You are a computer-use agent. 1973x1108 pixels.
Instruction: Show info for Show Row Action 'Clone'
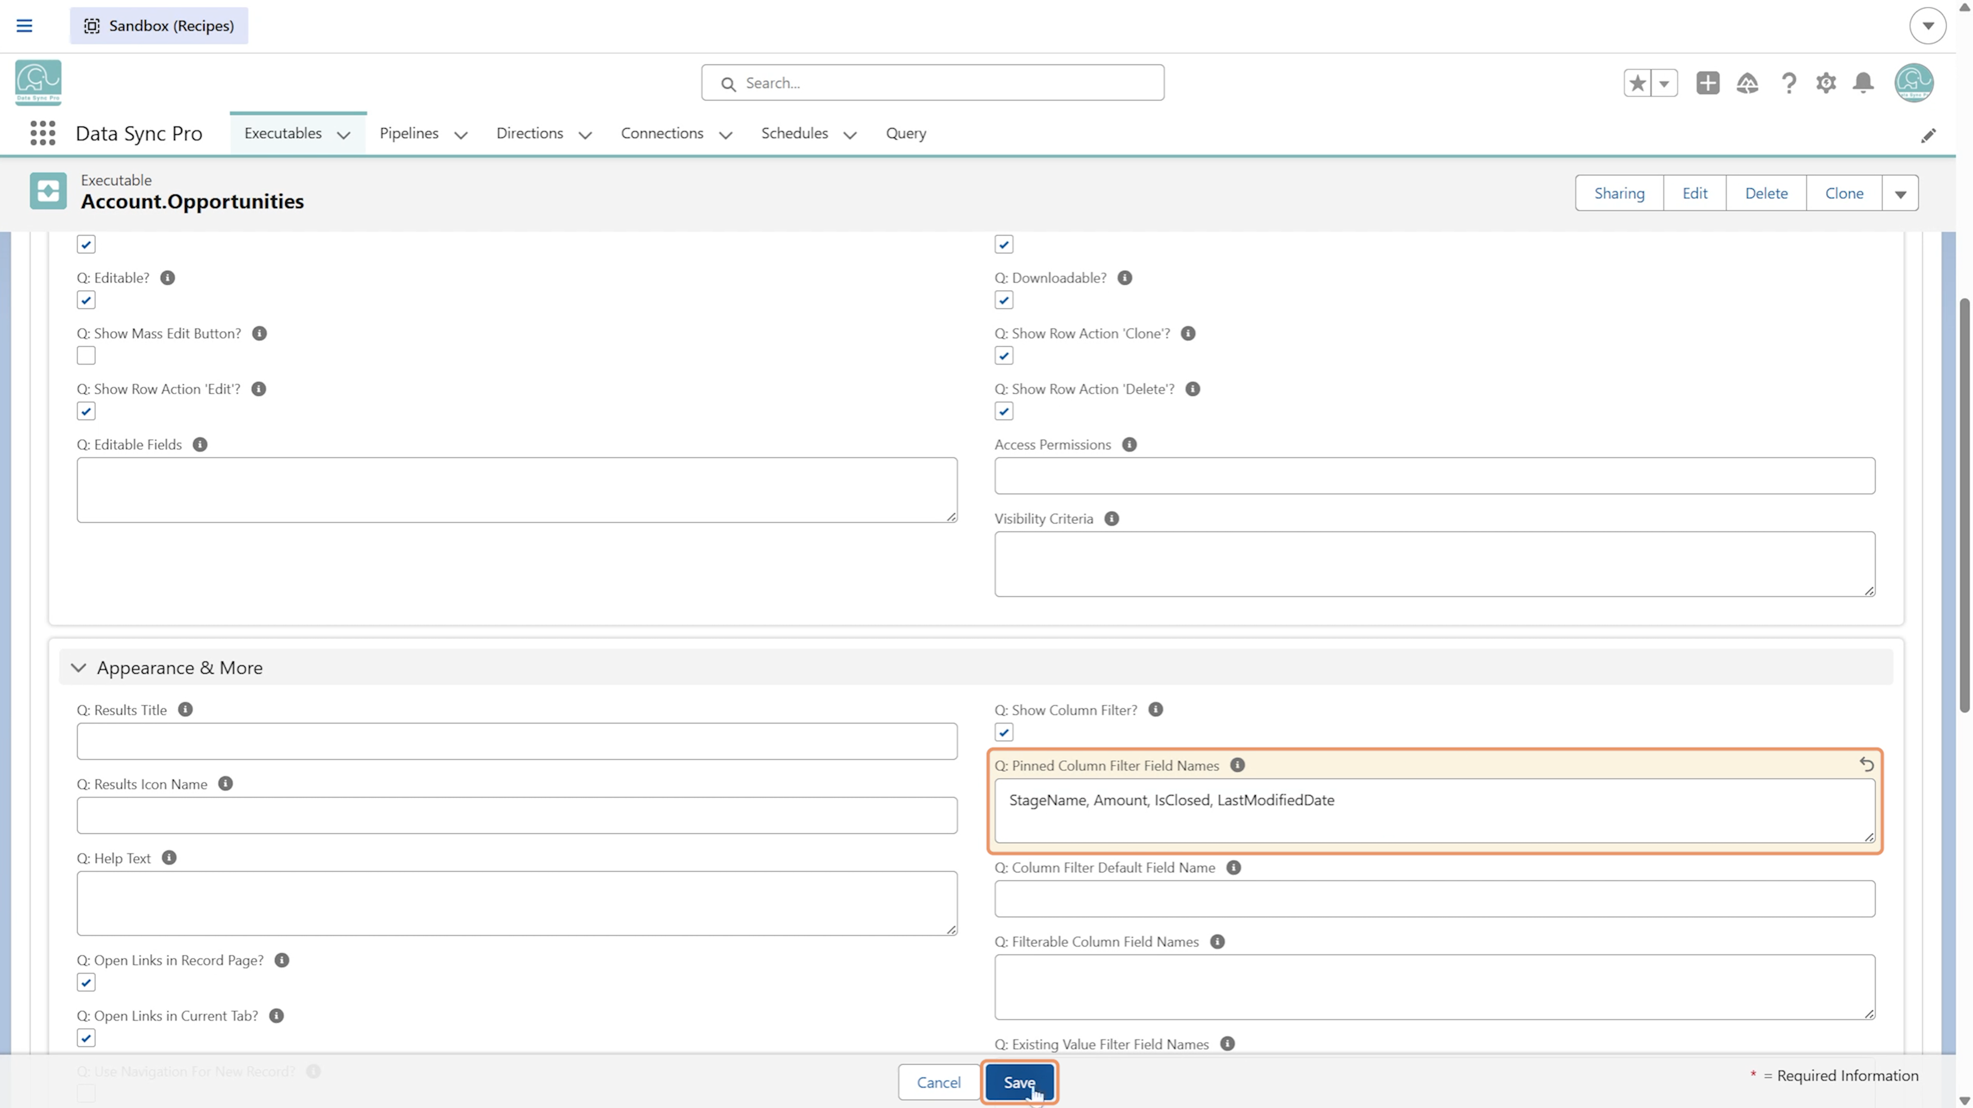pos(1188,333)
